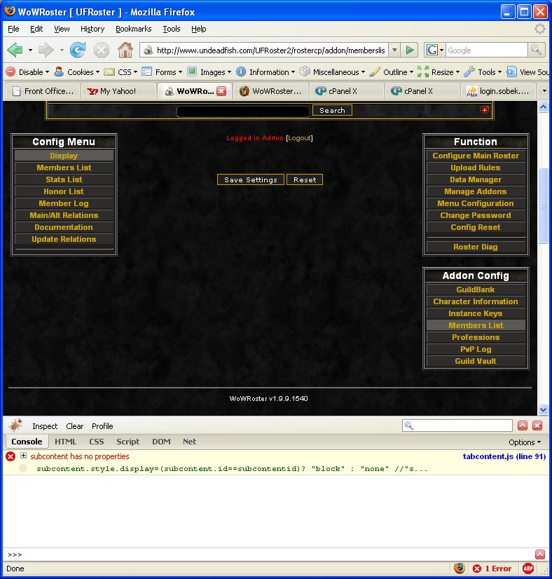Image resolution: width=552 pixels, height=579 pixels.
Task: Open the Edit menu
Action: point(36,29)
